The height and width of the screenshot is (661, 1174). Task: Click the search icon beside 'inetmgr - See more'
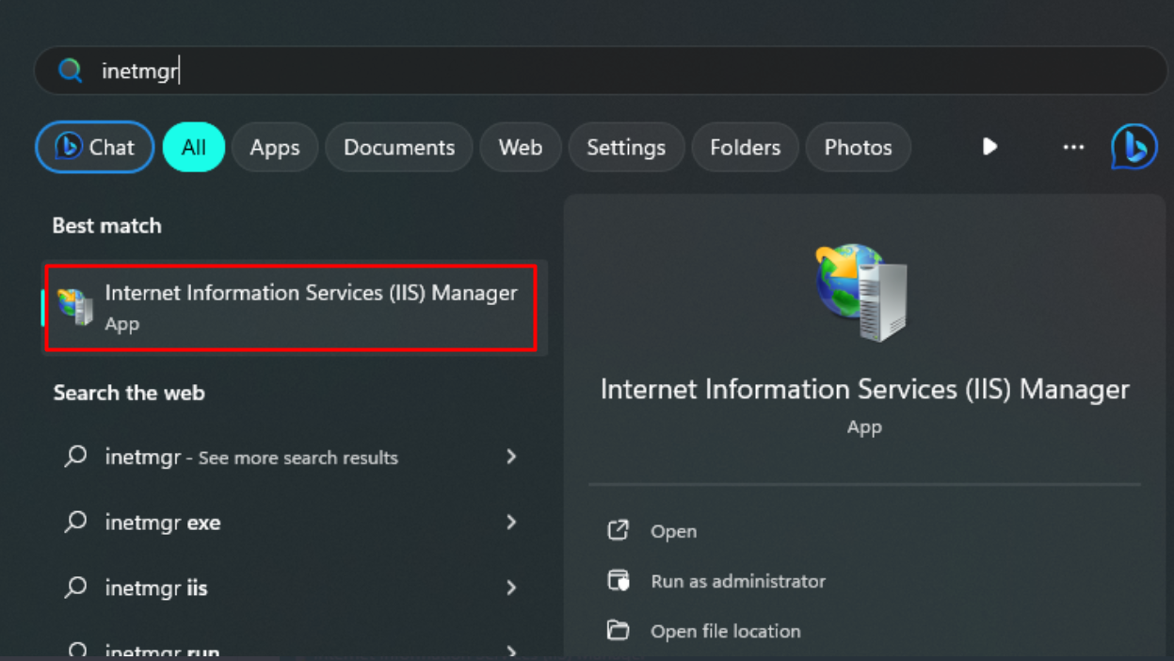point(75,457)
